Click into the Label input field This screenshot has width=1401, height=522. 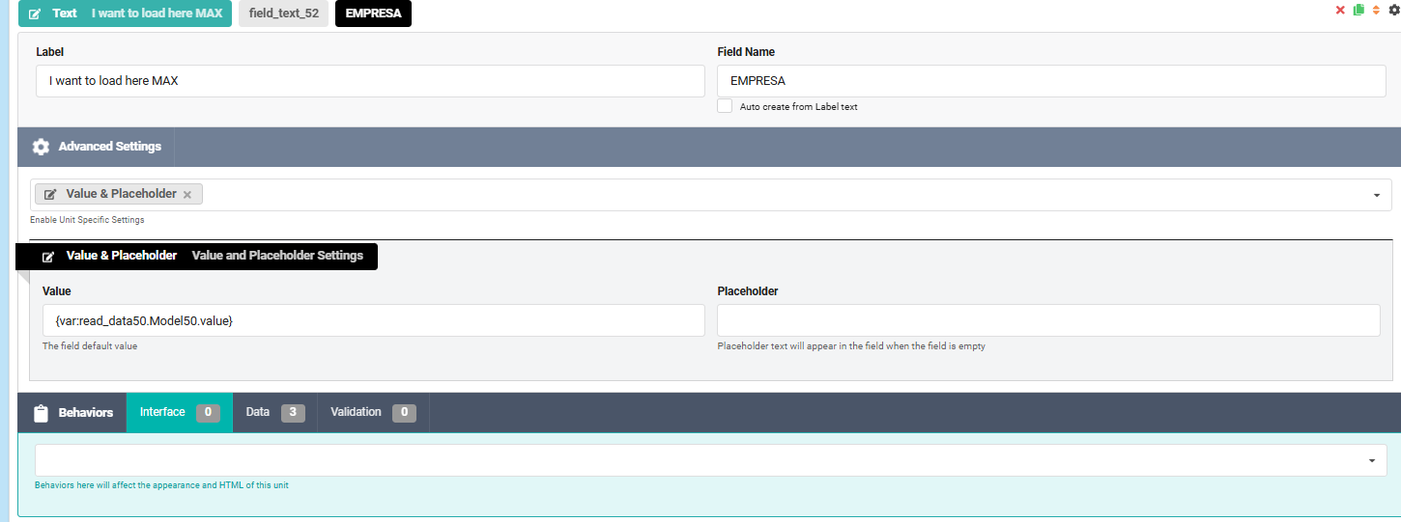pyautogui.click(x=370, y=81)
